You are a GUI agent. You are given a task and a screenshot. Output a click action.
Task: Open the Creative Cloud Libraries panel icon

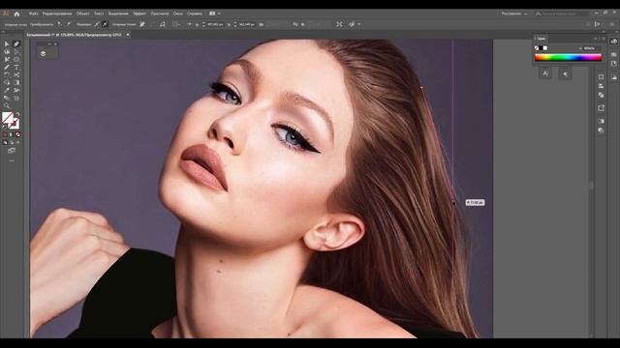coord(613,42)
